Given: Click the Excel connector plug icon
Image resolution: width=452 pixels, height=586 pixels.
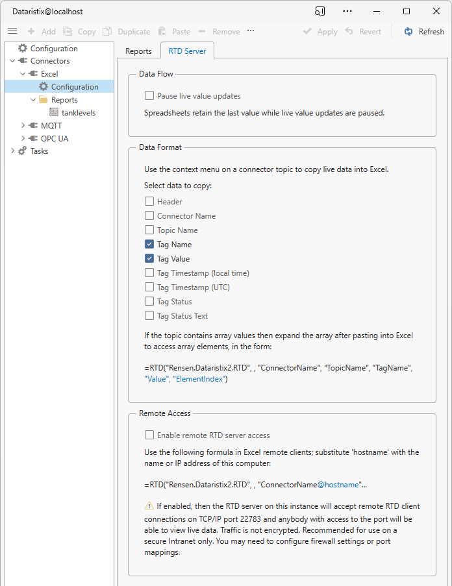Looking at the screenshot, I should [x=33, y=73].
